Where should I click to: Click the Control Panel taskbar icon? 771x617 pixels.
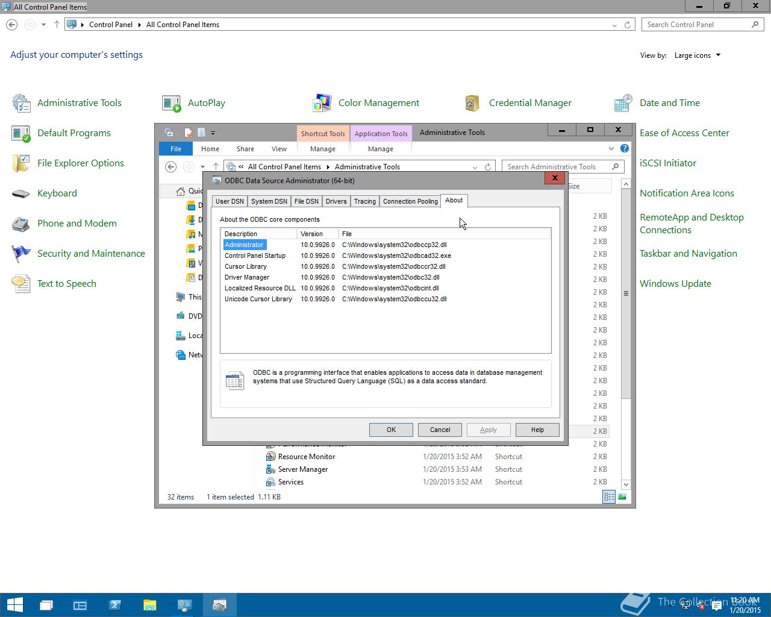(x=185, y=605)
